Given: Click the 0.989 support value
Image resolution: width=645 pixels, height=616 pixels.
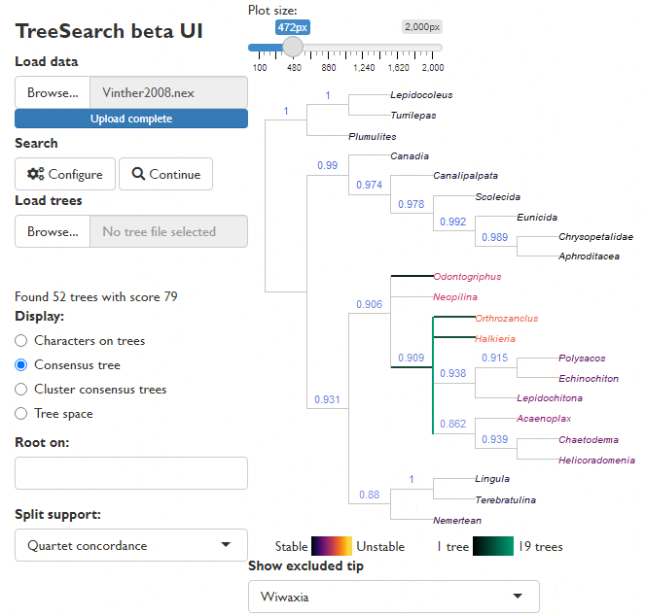Looking at the screenshot, I should (x=495, y=237).
